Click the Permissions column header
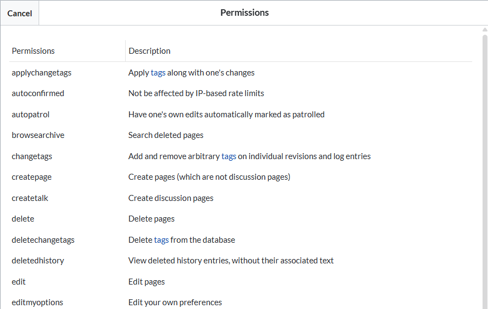The height and width of the screenshot is (309, 488). coord(33,51)
